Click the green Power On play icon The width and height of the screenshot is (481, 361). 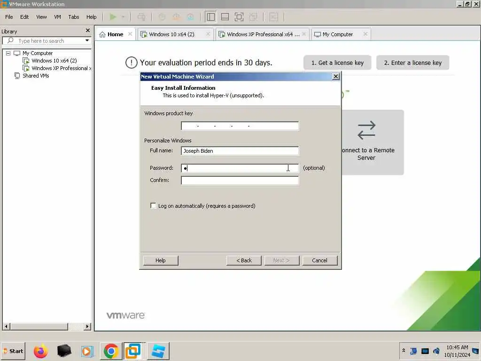[113, 17]
